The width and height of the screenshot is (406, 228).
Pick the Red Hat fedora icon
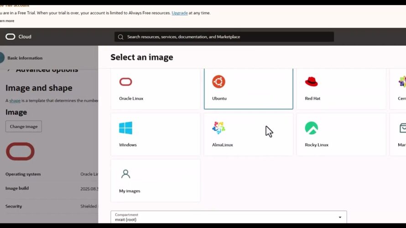point(311,82)
